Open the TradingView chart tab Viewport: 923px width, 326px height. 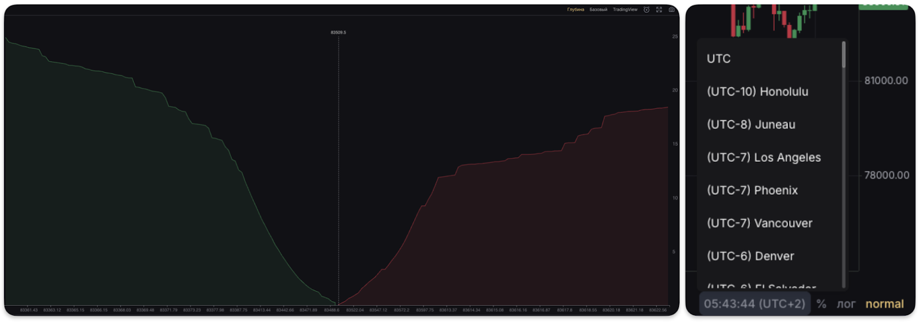click(625, 10)
